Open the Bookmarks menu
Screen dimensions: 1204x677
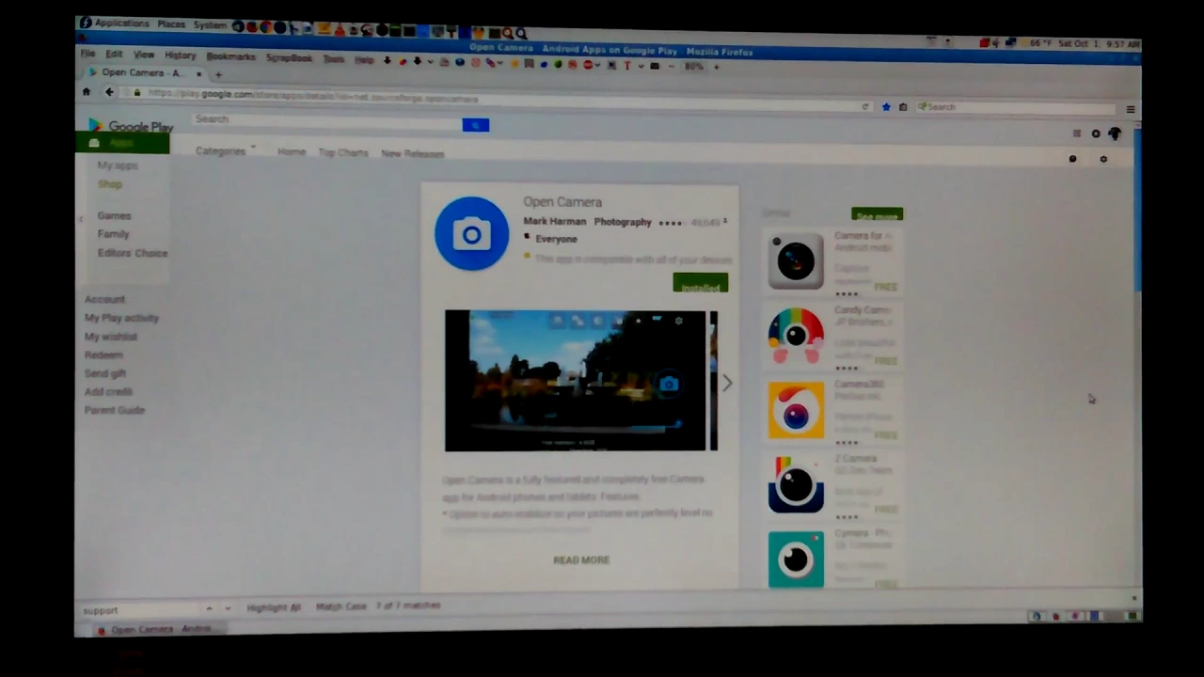pos(230,56)
